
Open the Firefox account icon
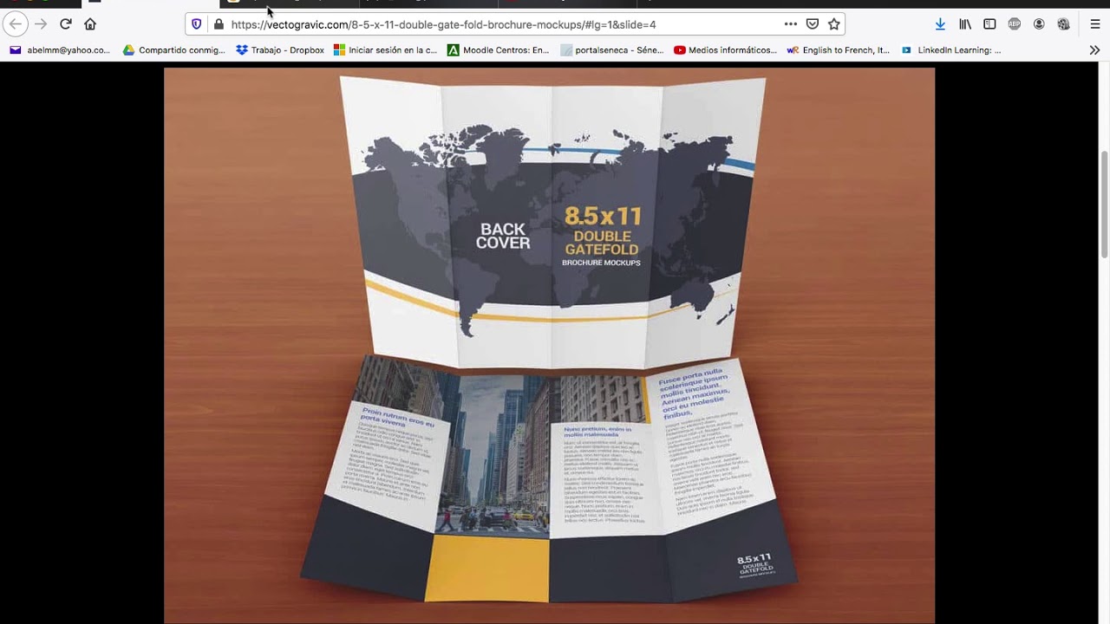click(1039, 24)
